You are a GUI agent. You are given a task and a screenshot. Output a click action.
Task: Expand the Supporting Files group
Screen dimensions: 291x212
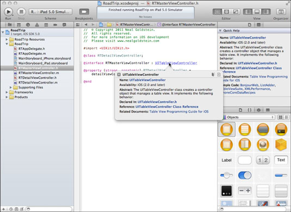pos(10,88)
